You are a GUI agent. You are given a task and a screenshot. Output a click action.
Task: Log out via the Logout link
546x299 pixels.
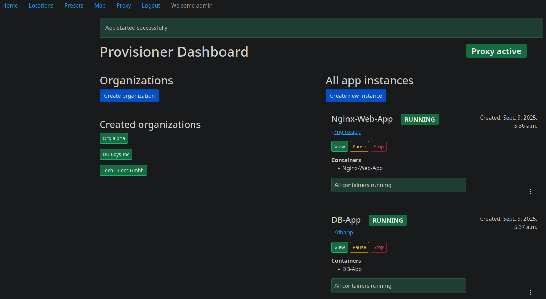tap(151, 5)
